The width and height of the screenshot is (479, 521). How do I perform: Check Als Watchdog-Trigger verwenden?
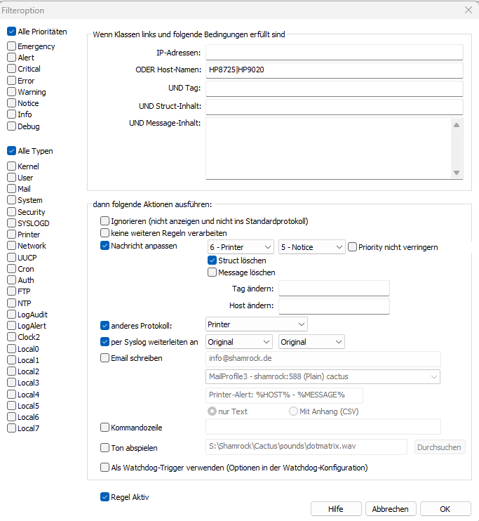(x=105, y=468)
